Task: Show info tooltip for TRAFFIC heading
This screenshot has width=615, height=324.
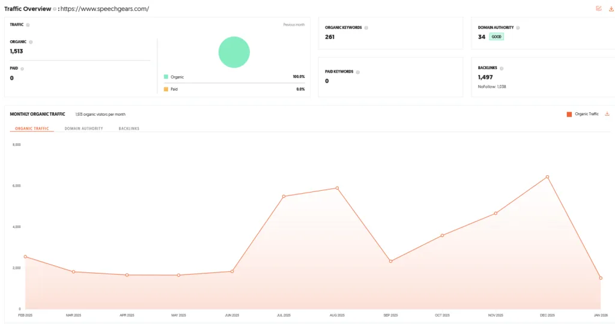Action: pos(28,25)
